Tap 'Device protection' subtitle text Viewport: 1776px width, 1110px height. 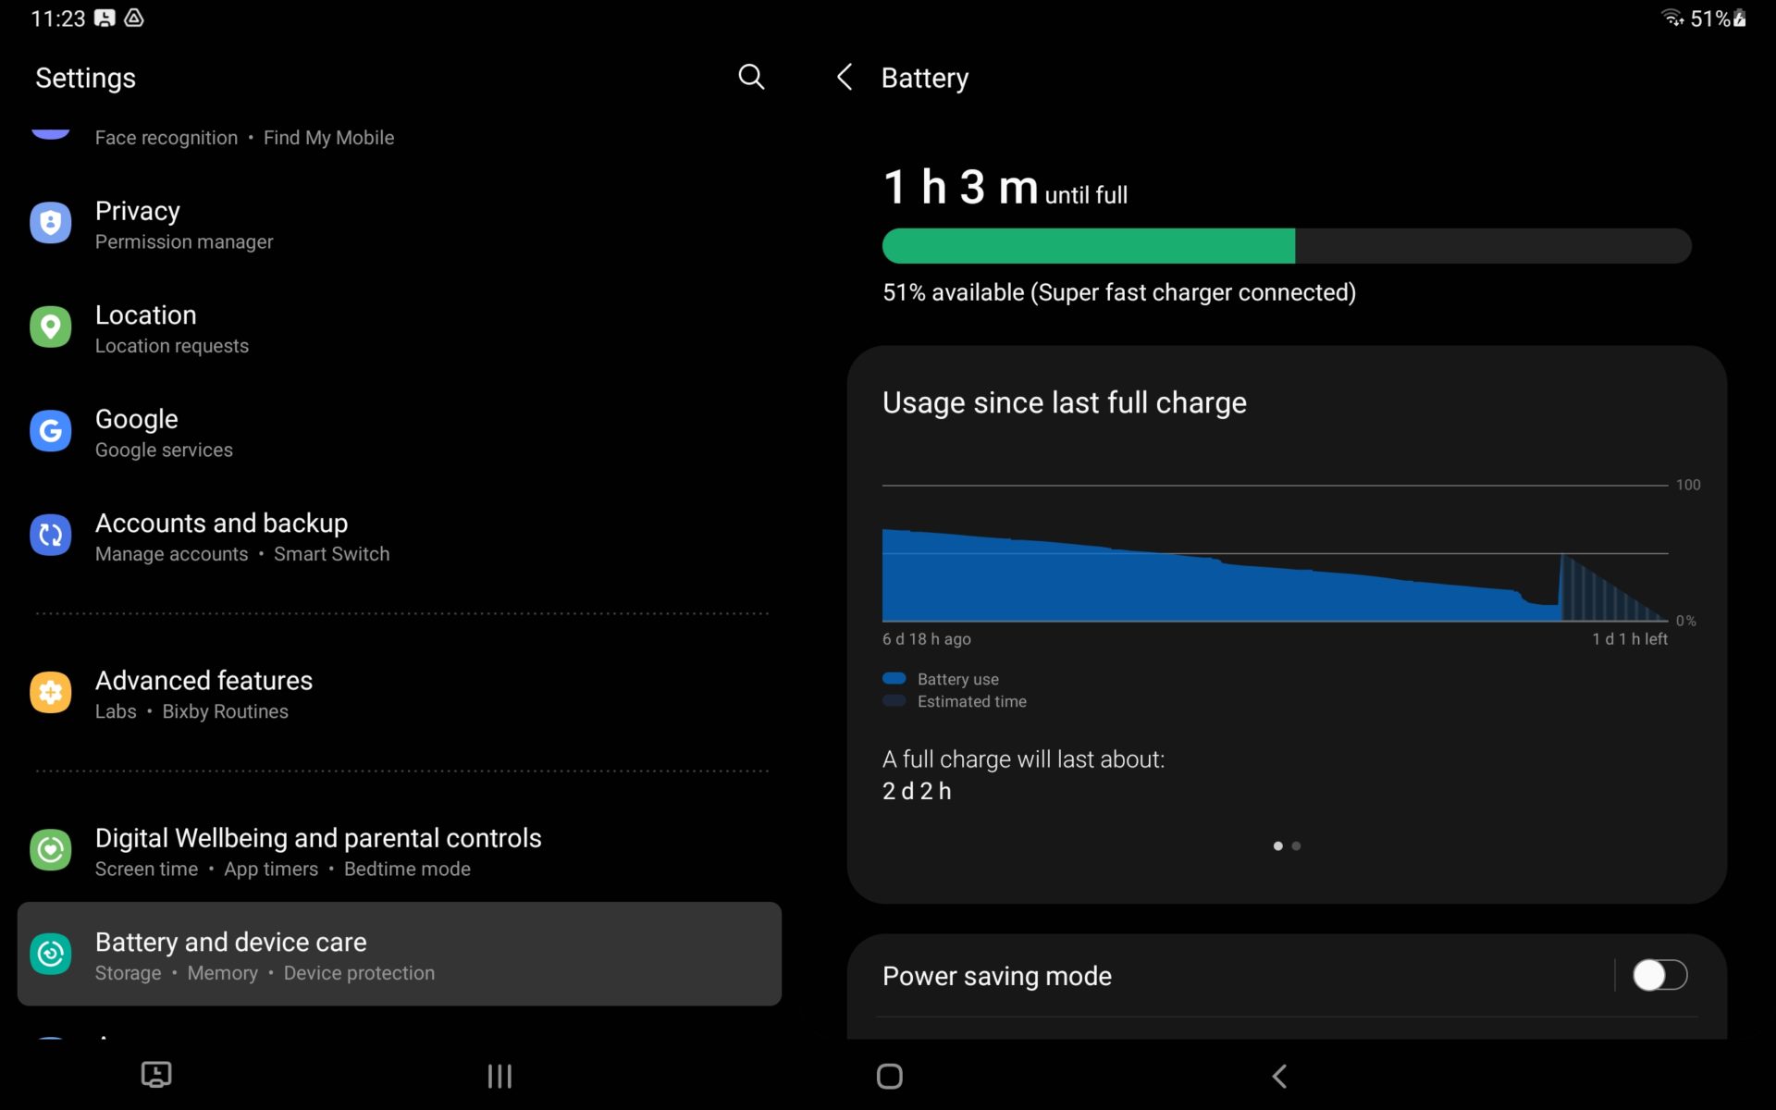click(x=359, y=973)
